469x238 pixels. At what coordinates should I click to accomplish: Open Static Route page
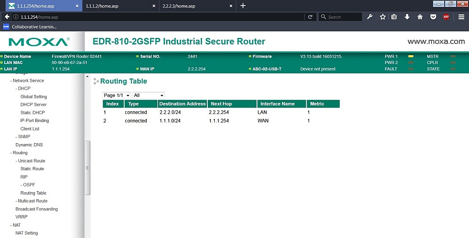(32, 169)
